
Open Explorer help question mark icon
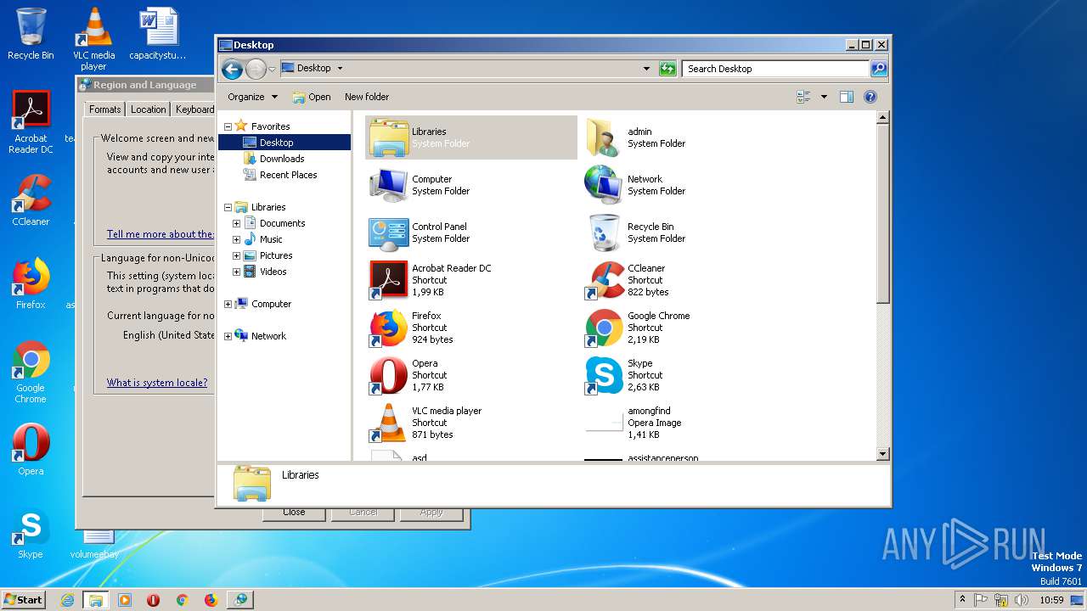pyautogui.click(x=870, y=97)
